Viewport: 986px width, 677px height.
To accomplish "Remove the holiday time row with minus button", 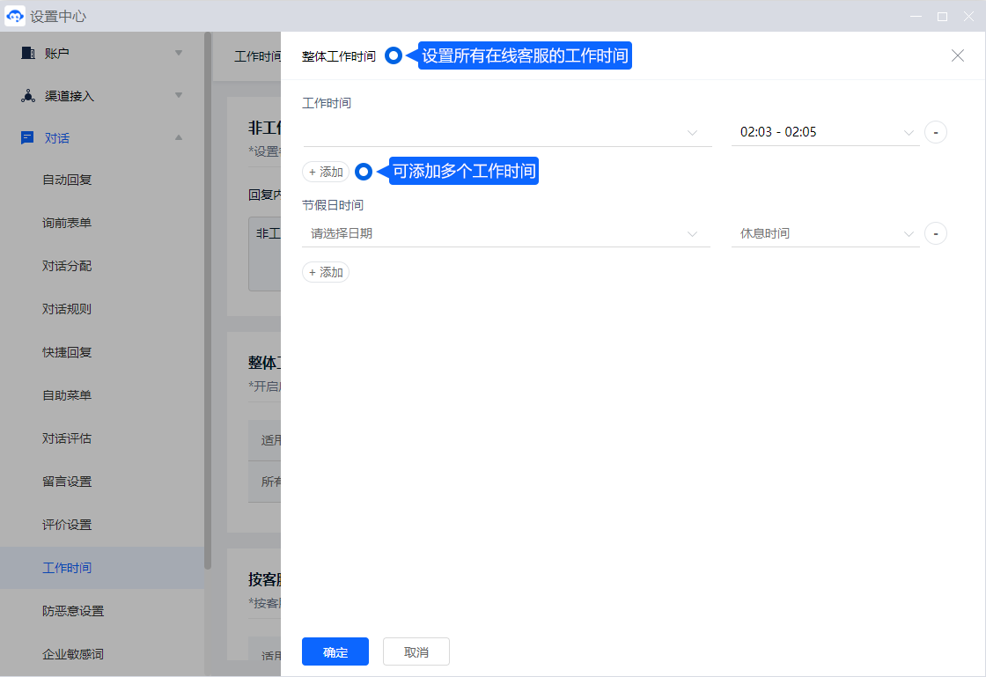I will [x=936, y=233].
